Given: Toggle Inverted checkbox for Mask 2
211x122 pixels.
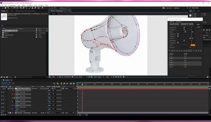Looking at the screenshot, I should [x=56, y=94].
